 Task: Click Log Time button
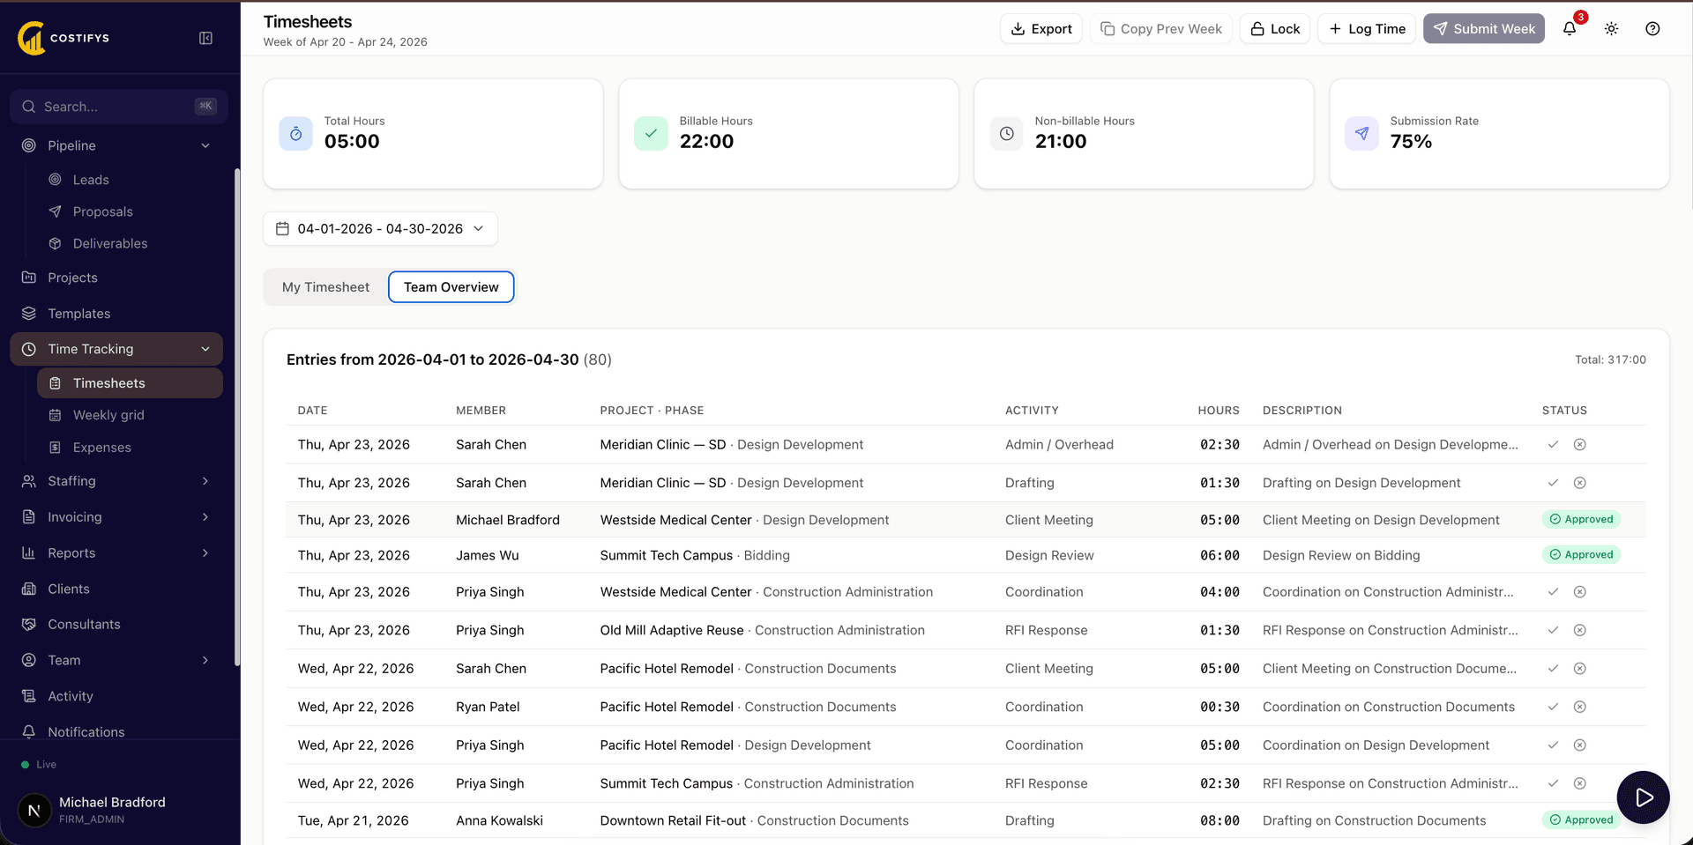(1367, 28)
